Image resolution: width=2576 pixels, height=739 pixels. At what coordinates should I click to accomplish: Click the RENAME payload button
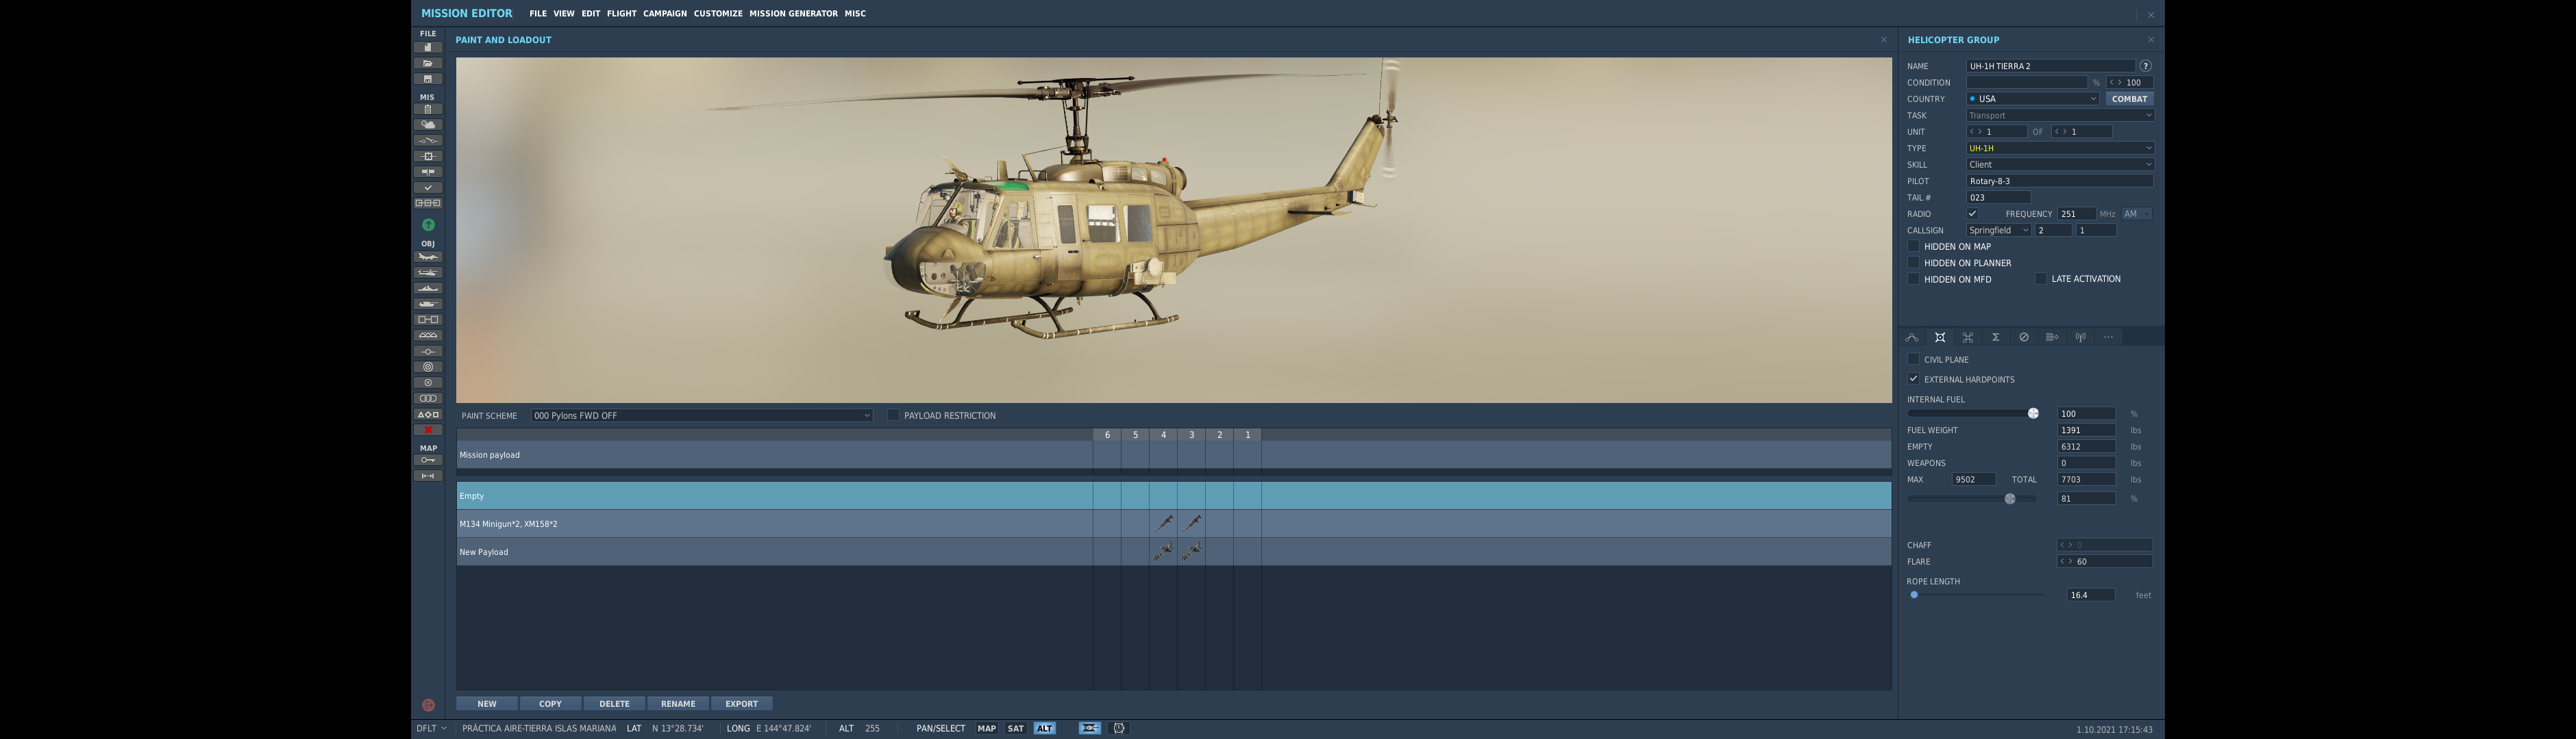click(678, 704)
